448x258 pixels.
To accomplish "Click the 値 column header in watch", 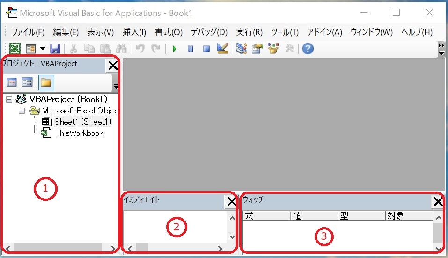I will pyautogui.click(x=314, y=216).
